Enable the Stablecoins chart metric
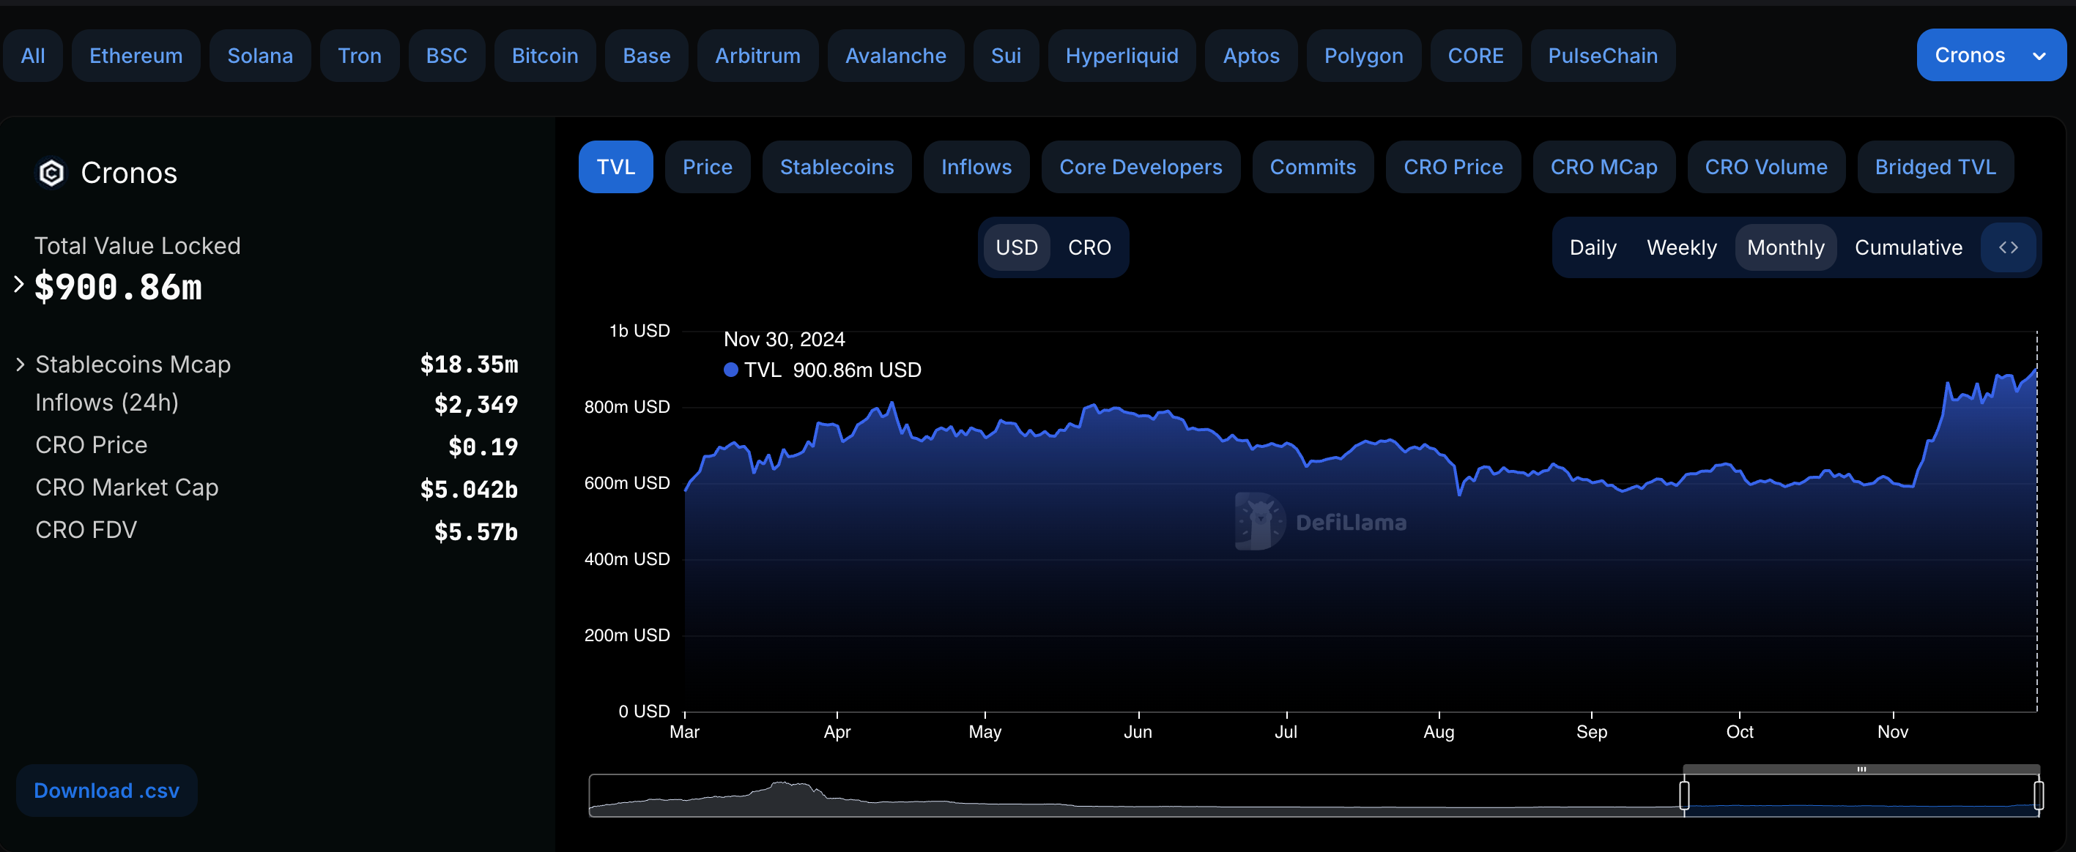 [x=836, y=167]
